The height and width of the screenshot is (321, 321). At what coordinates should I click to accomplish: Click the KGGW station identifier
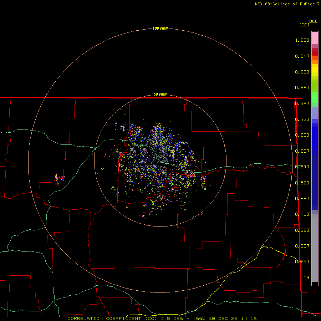tap(199, 319)
